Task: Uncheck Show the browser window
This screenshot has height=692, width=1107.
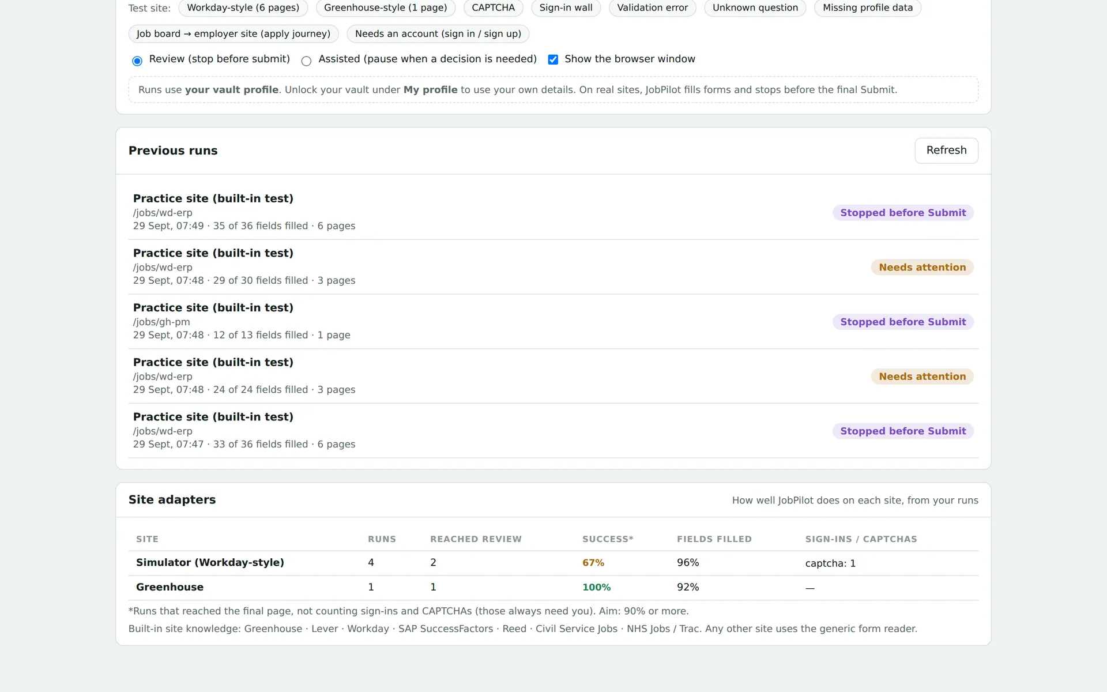Action: pos(553,59)
